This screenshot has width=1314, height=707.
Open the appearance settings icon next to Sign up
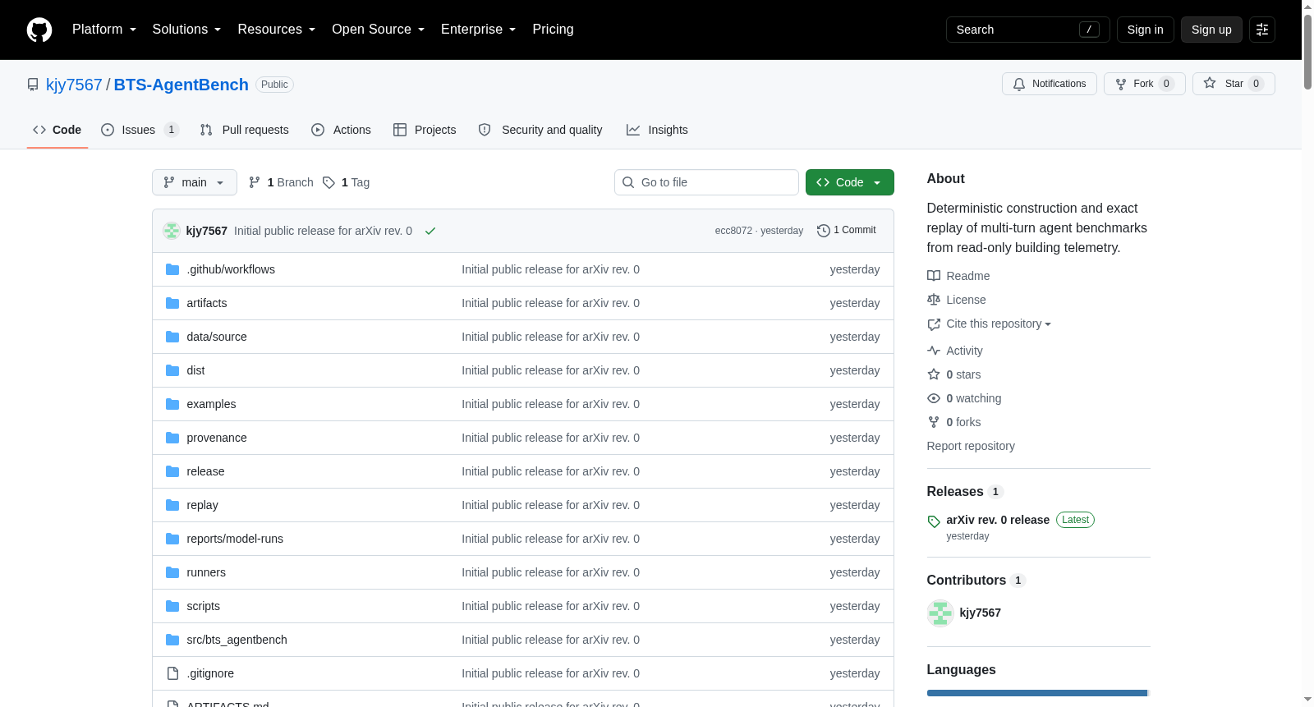click(1262, 30)
